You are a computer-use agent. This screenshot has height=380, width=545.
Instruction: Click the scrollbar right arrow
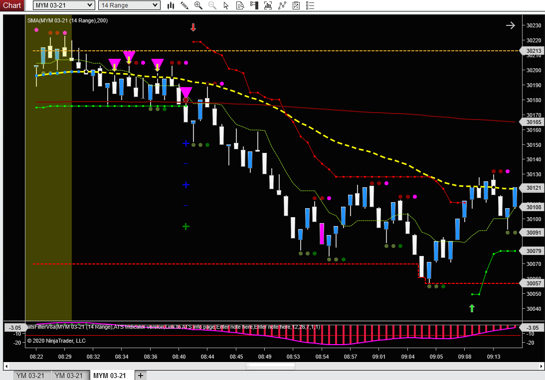coord(542,366)
